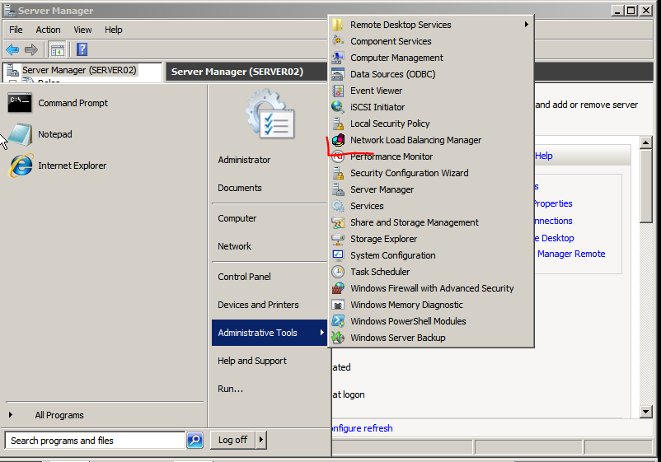Click the Help question mark toolbar icon
This screenshot has width=661, height=462.
click(82, 49)
